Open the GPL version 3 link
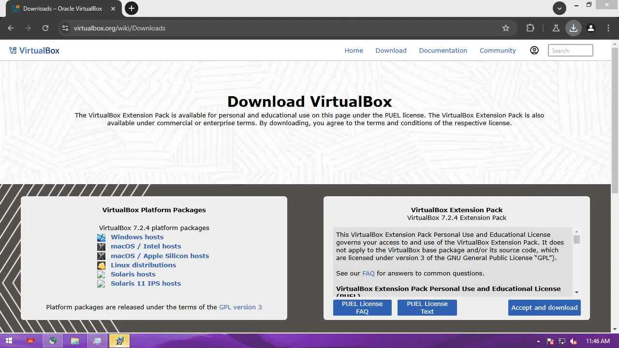Screen dimensions: 619x348 tap(240, 307)
